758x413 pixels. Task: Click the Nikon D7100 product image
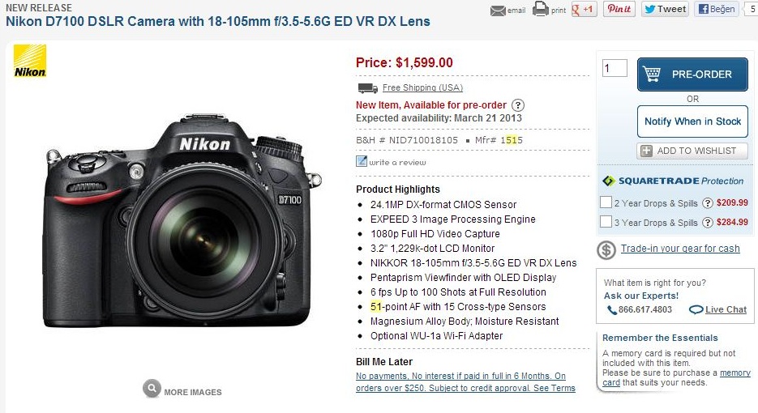click(182, 220)
